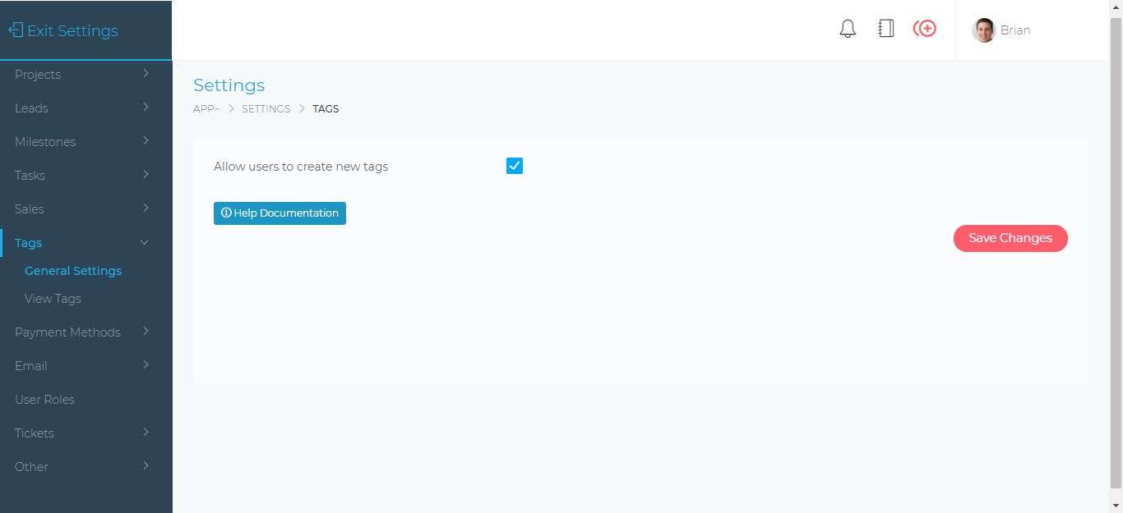Expand the Other section chevron
This screenshot has width=1123, height=513.
pos(144,466)
